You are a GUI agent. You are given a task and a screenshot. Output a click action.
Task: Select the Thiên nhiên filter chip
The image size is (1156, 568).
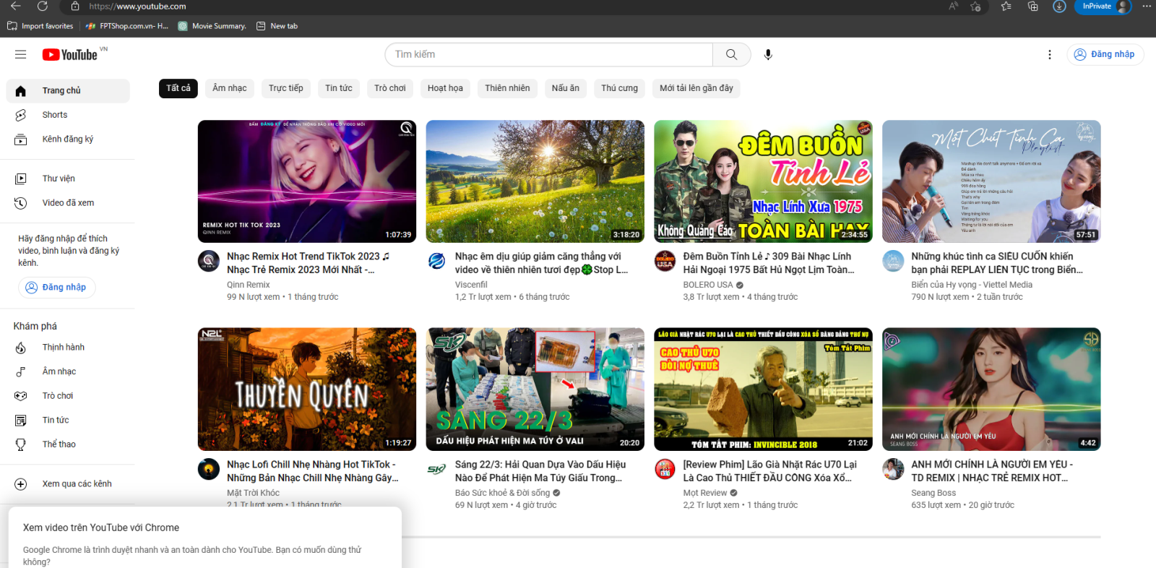(x=507, y=88)
